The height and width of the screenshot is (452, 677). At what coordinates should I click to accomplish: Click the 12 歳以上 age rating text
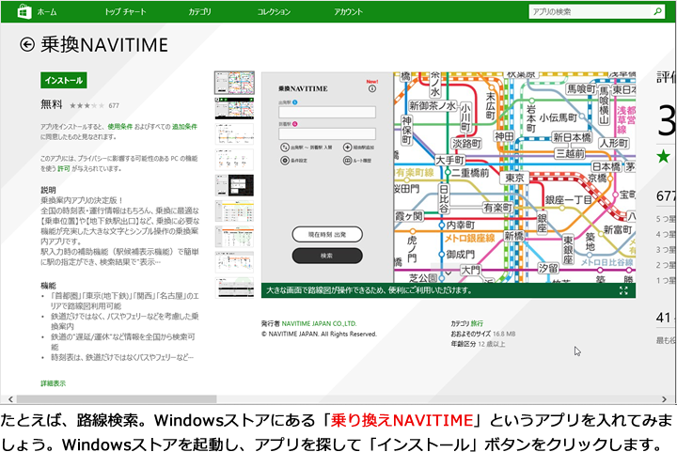[x=492, y=344]
